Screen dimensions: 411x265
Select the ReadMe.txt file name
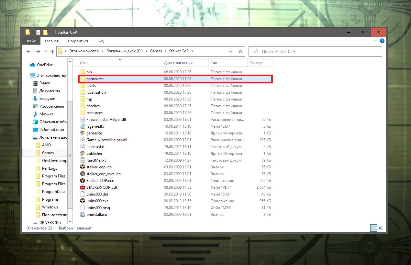pyautogui.click(x=96, y=160)
